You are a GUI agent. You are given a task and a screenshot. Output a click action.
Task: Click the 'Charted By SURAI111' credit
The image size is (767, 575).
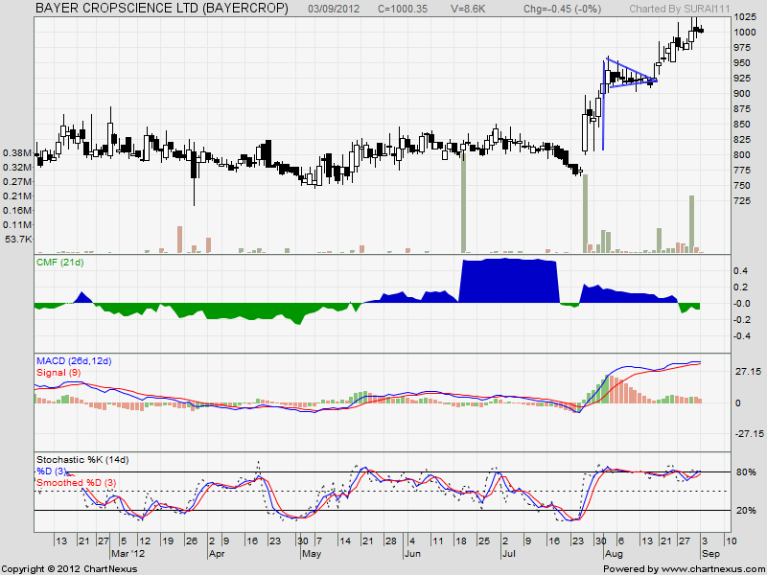tap(680, 9)
